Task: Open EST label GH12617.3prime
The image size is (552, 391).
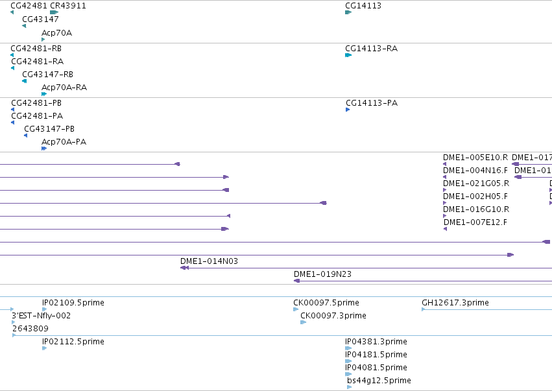Action: pyautogui.click(x=455, y=303)
